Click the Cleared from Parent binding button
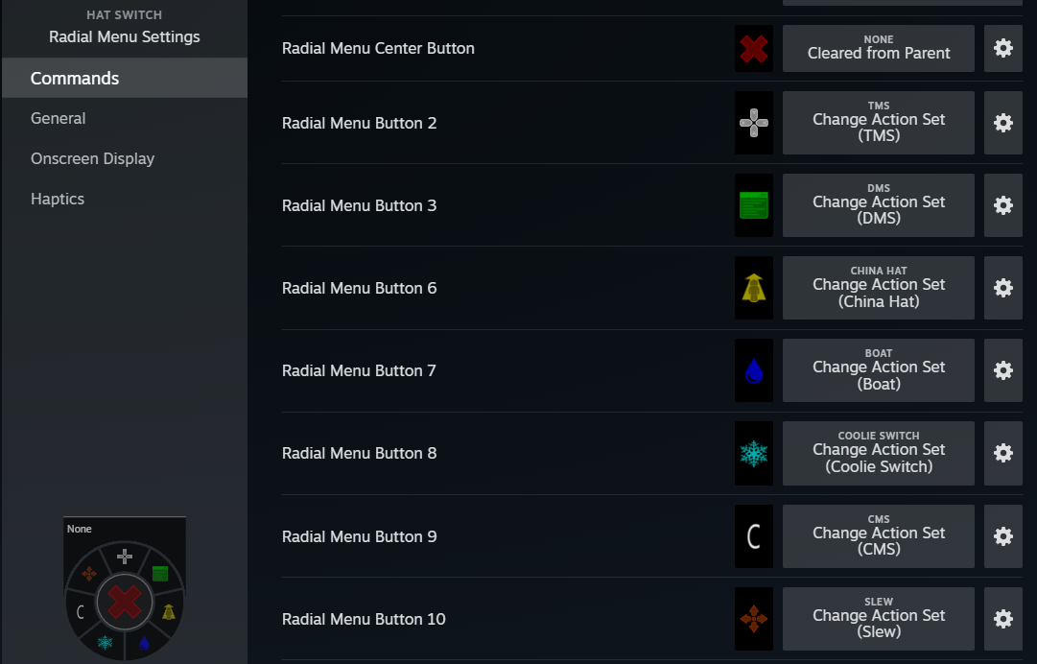The height and width of the screenshot is (664, 1037). (x=879, y=48)
